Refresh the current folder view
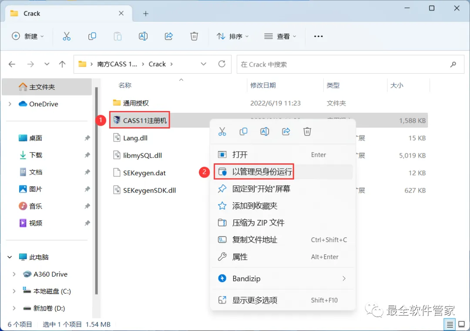Image resolution: width=470 pixels, height=331 pixels. pos(222,64)
